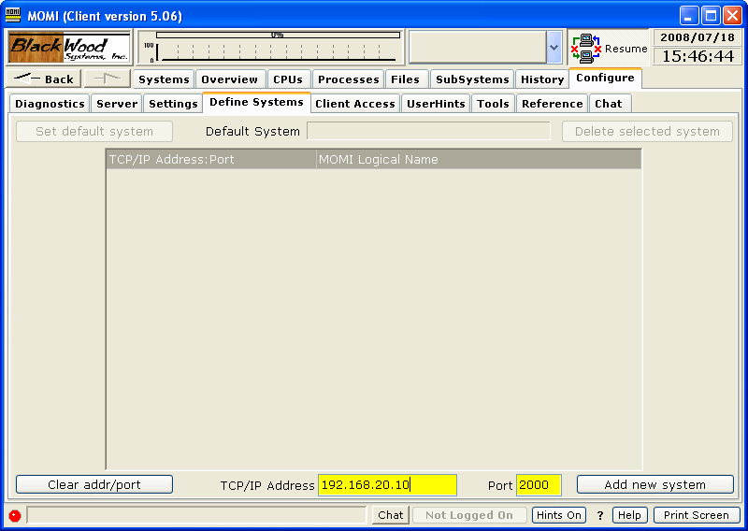Click the TCP/IP Address input field

(x=387, y=484)
